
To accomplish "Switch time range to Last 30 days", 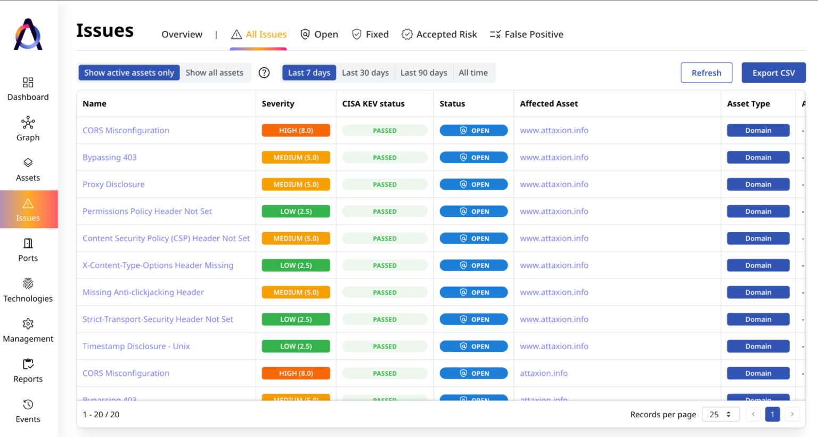I will click(x=365, y=72).
